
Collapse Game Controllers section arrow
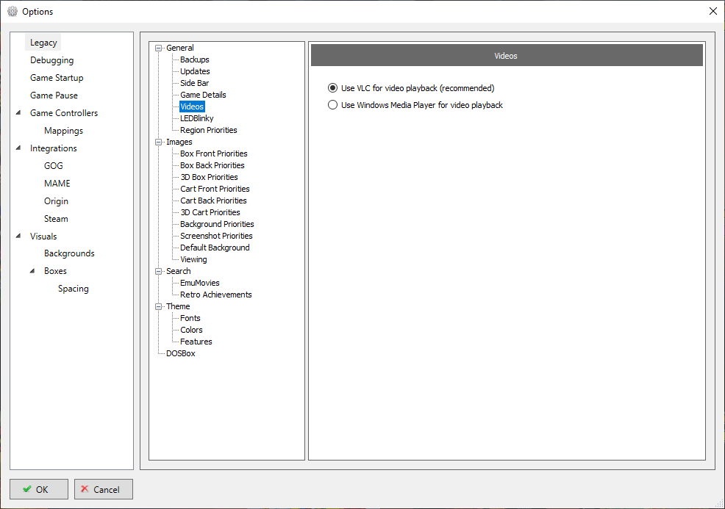point(18,112)
